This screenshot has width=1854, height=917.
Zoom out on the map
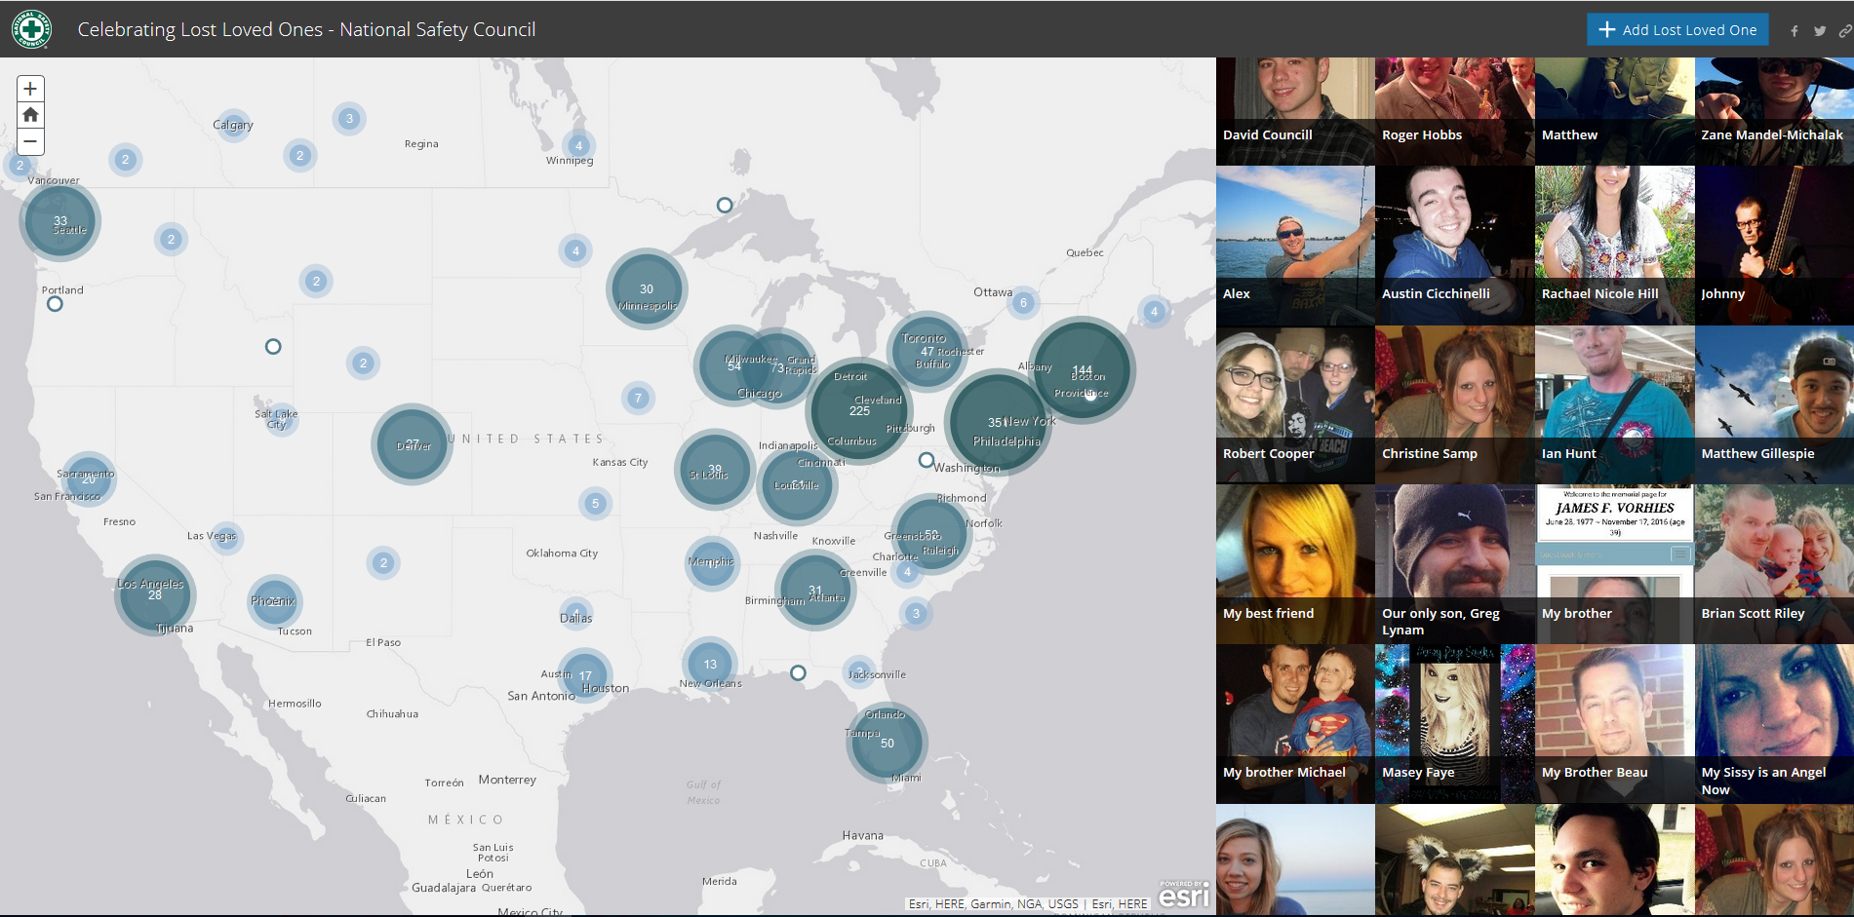click(30, 141)
